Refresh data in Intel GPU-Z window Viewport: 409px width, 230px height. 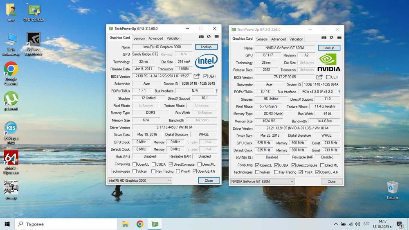209,36
